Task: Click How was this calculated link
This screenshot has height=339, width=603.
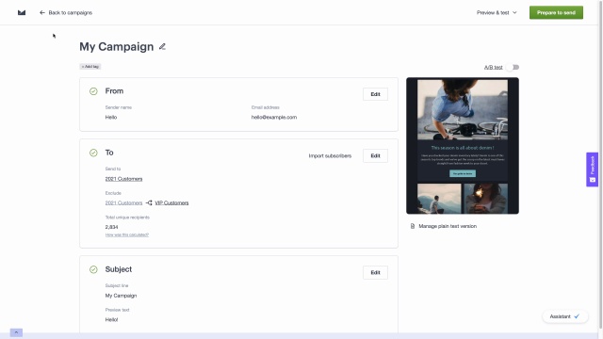Action: point(127,234)
